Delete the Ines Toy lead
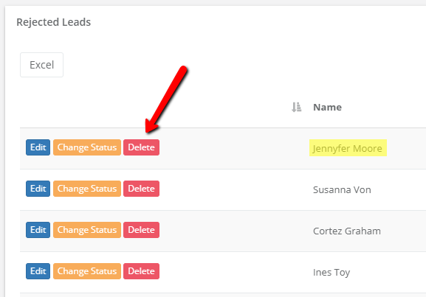426x297 pixels. 141,271
